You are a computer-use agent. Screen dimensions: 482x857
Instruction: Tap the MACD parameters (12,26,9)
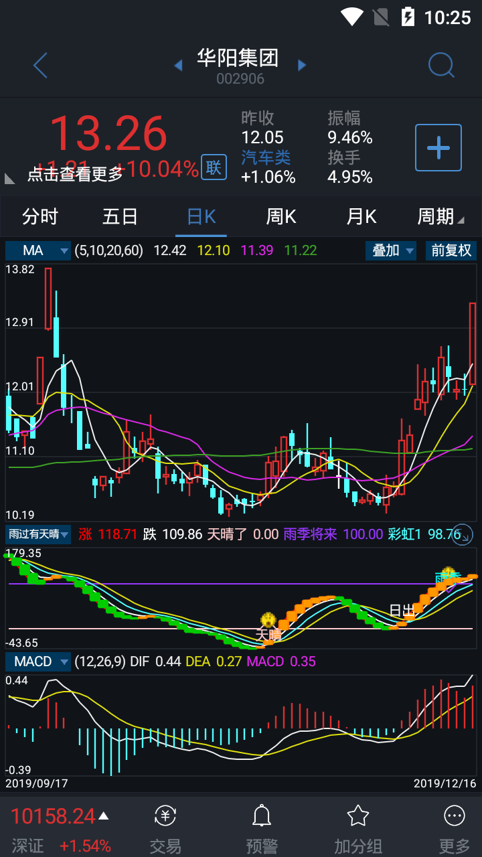[x=99, y=661]
